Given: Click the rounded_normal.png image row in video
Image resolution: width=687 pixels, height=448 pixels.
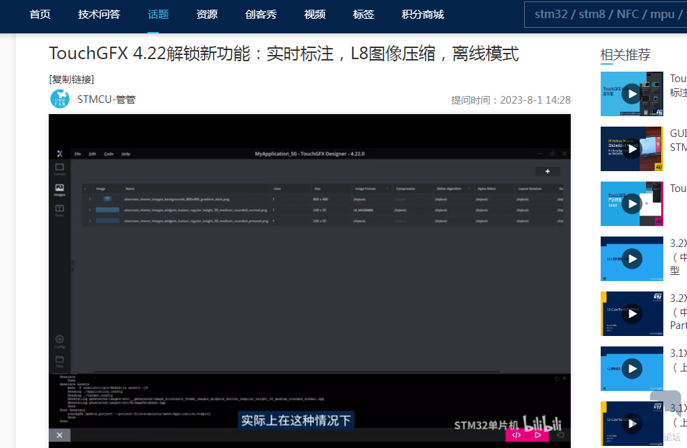Looking at the screenshot, I should pyautogui.click(x=324, y=210).
